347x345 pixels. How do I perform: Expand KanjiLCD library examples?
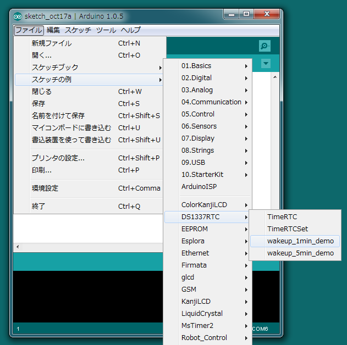[208, 302]
